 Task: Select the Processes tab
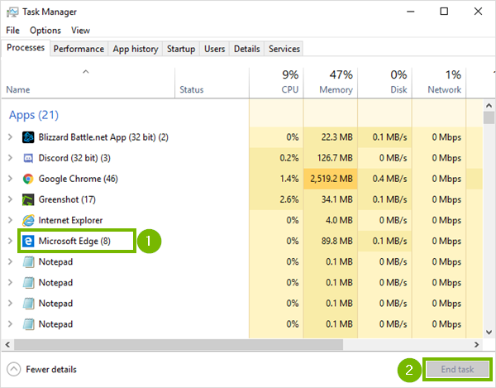tap(26, 48)
